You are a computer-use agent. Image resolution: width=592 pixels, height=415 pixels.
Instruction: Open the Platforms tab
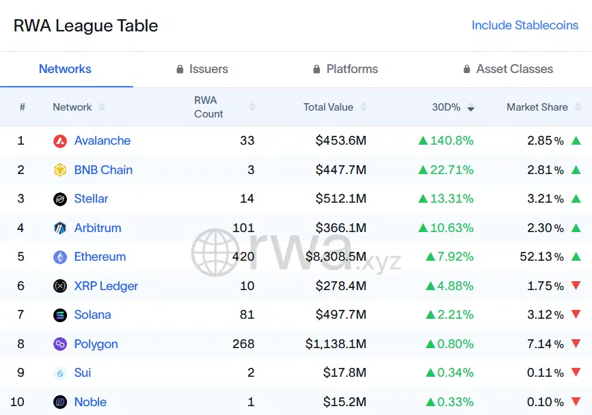tap(345, 69)
